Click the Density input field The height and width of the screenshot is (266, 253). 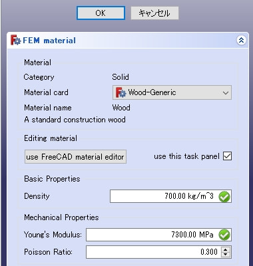[x=170, y=196]
